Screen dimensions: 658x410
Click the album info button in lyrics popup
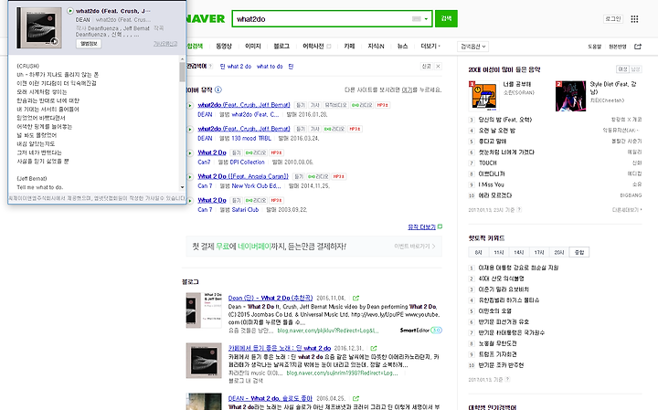pos(89,44)
